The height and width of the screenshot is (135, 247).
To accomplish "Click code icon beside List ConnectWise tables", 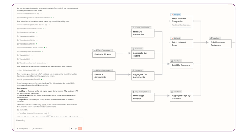I will 18,14.
